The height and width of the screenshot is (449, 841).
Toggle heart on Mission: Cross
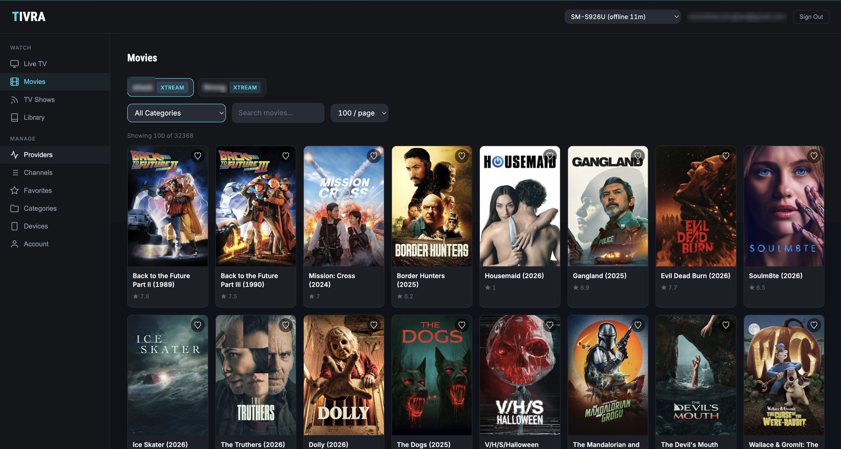(x=374, y=156)
